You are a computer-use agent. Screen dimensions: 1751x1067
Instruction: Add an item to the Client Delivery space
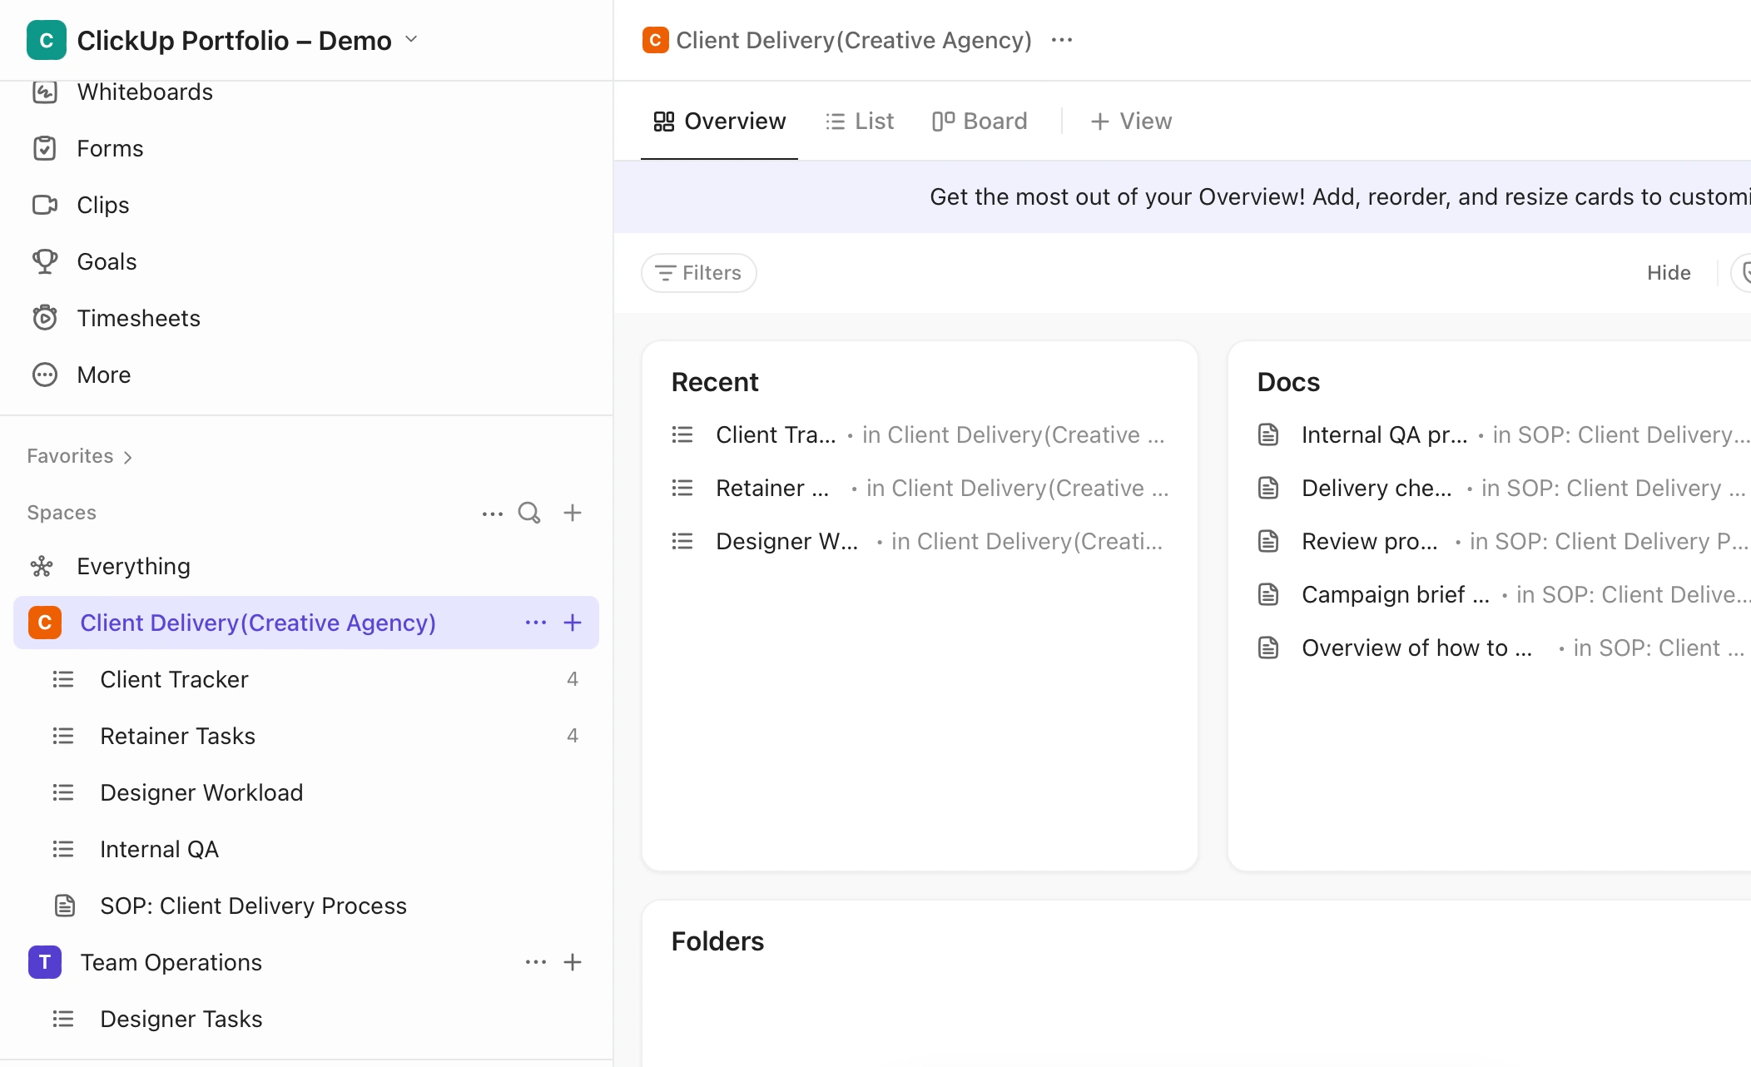coord(573,623)
